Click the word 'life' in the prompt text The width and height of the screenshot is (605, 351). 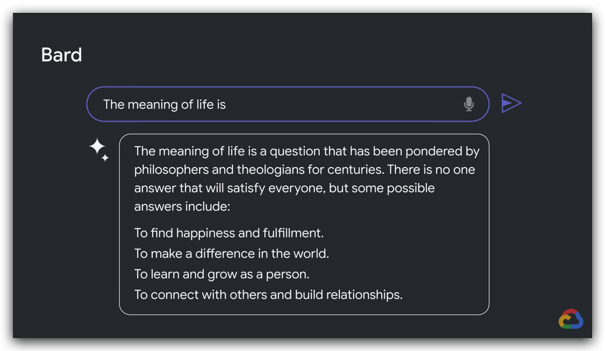click(205, 104)
